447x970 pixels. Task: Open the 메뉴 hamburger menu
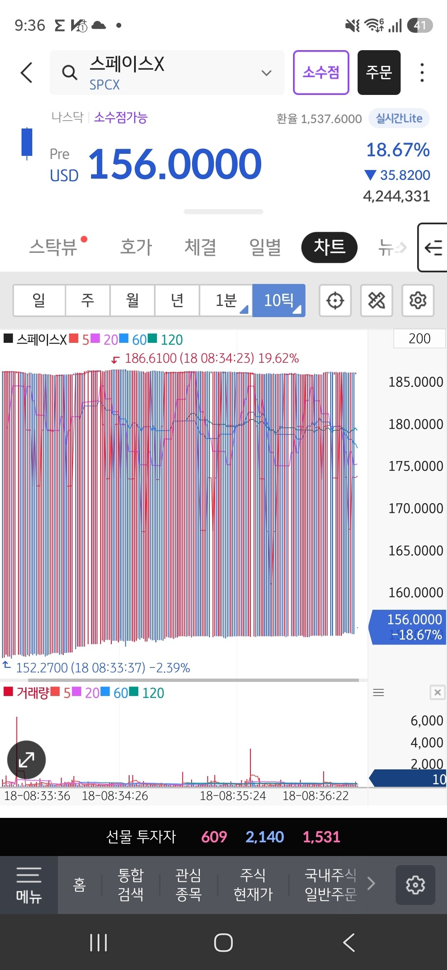29,885
